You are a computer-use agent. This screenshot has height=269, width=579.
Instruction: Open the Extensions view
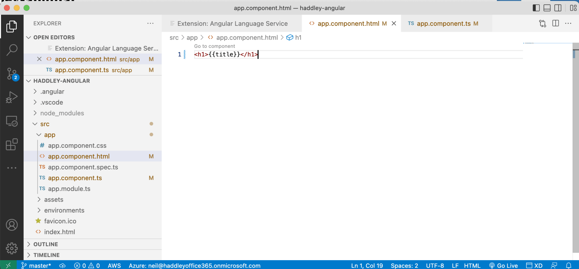pyautogui.click(x=12, y=145)
